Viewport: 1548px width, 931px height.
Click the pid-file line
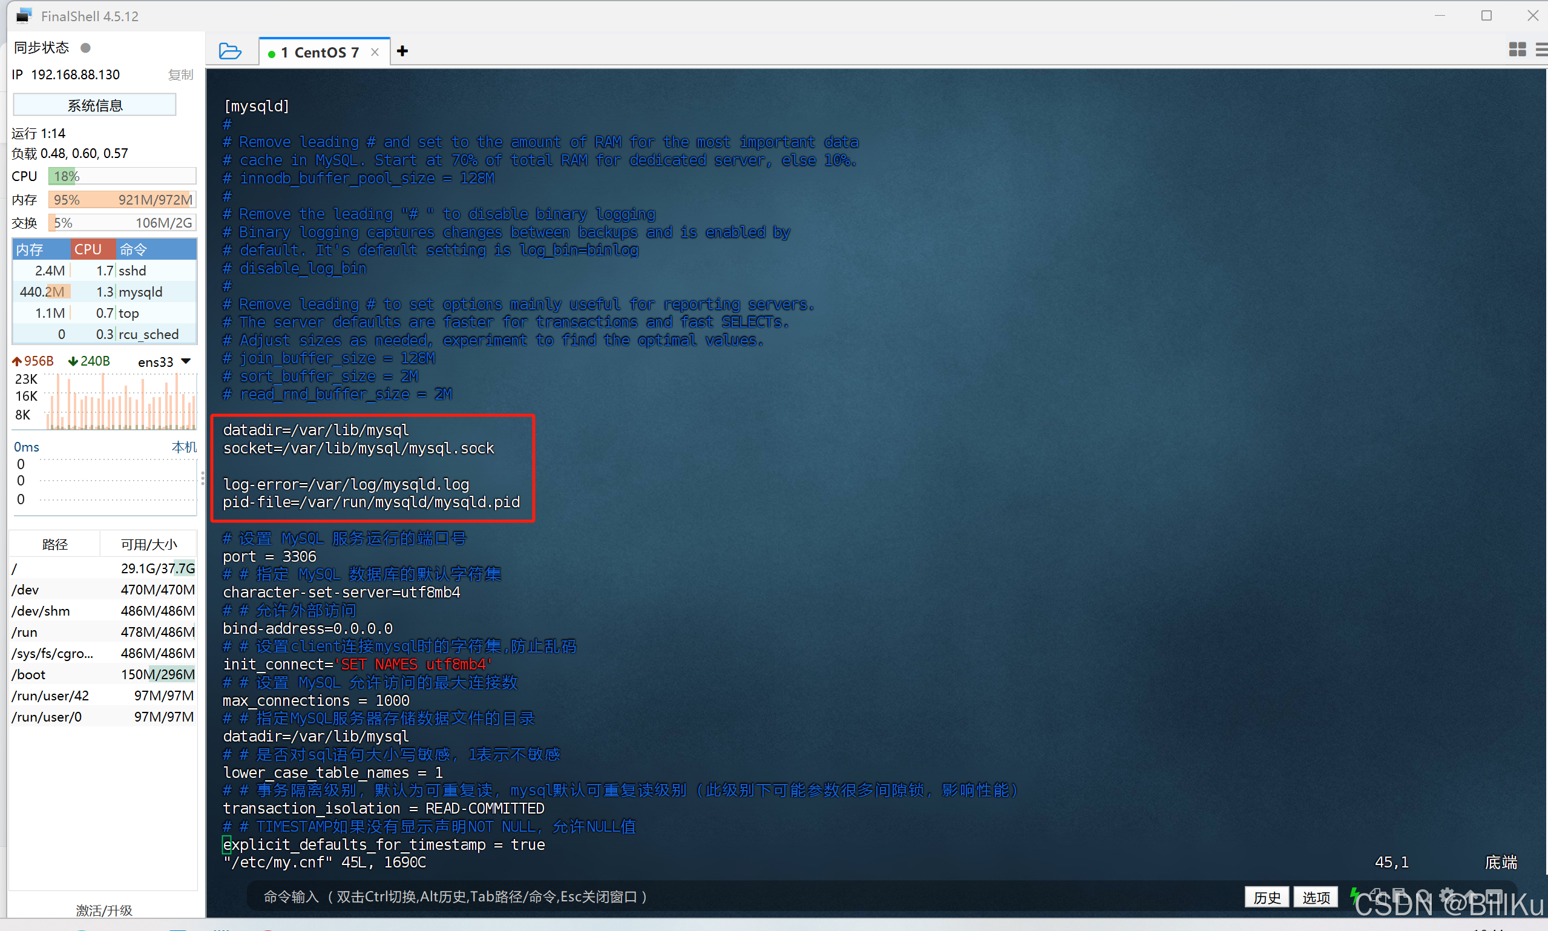[x=371, y=502]
